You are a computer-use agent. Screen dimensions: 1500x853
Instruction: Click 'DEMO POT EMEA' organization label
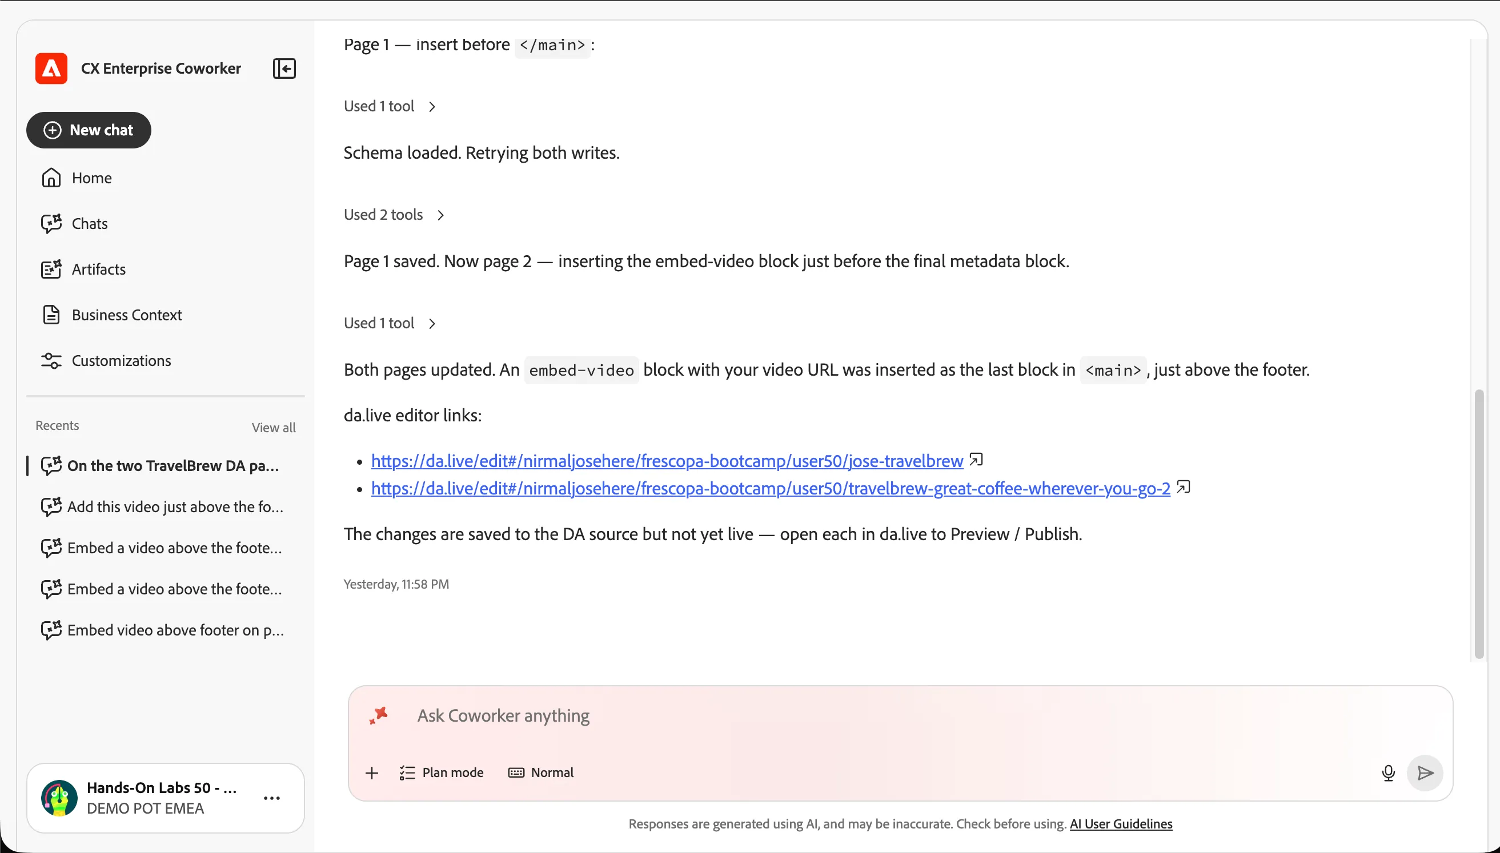pyautogui.click(x=145, y=808)
